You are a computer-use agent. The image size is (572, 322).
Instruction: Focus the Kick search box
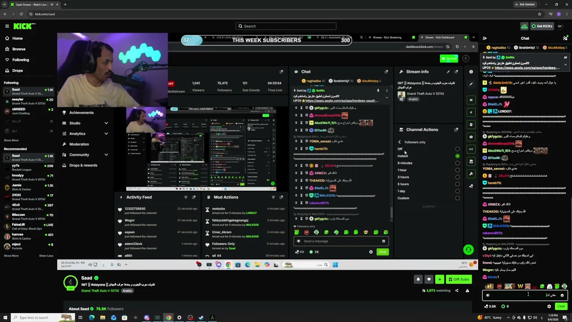[x=286, y=26]
